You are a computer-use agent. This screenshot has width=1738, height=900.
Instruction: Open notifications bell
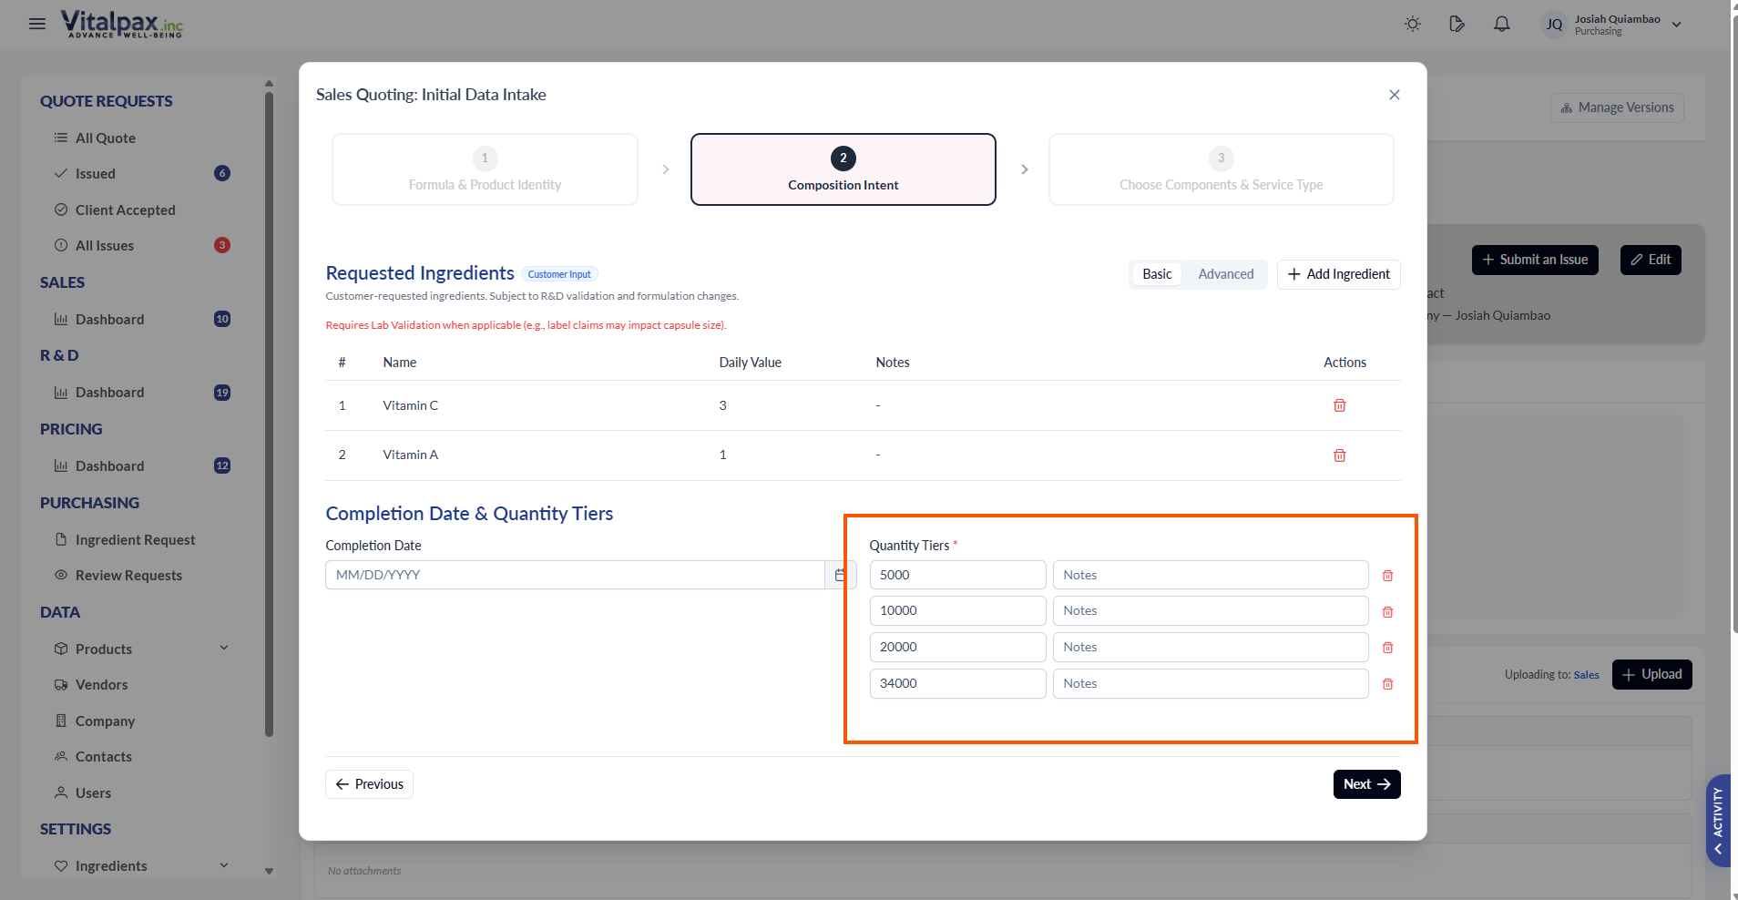click(x=1502, y=24)
